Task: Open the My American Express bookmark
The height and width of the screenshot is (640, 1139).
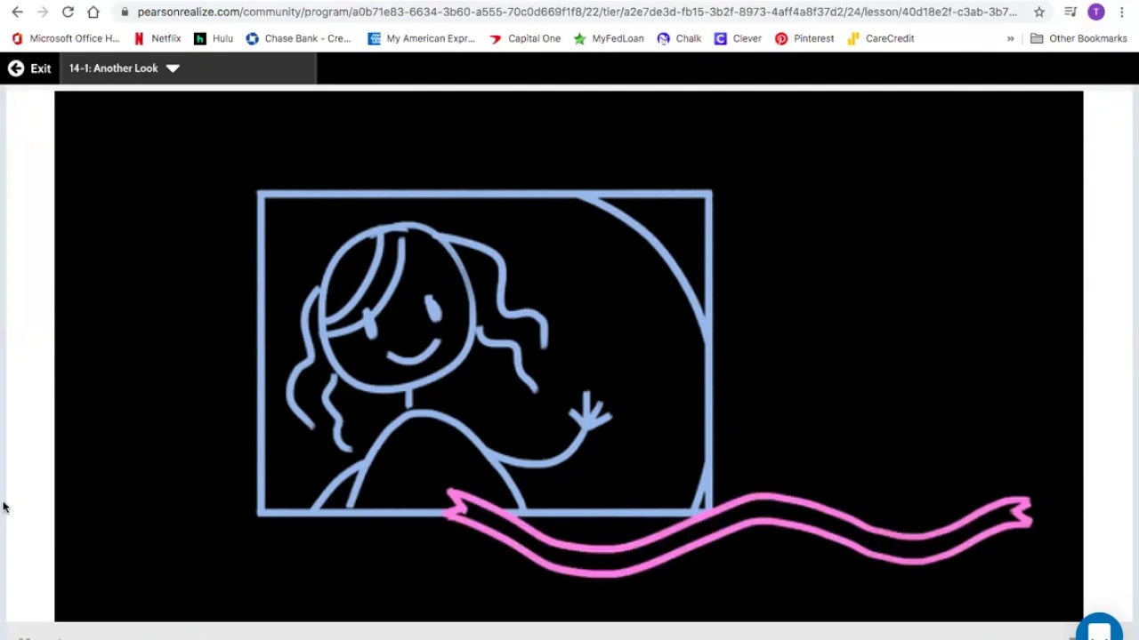Action: point(422,38)
